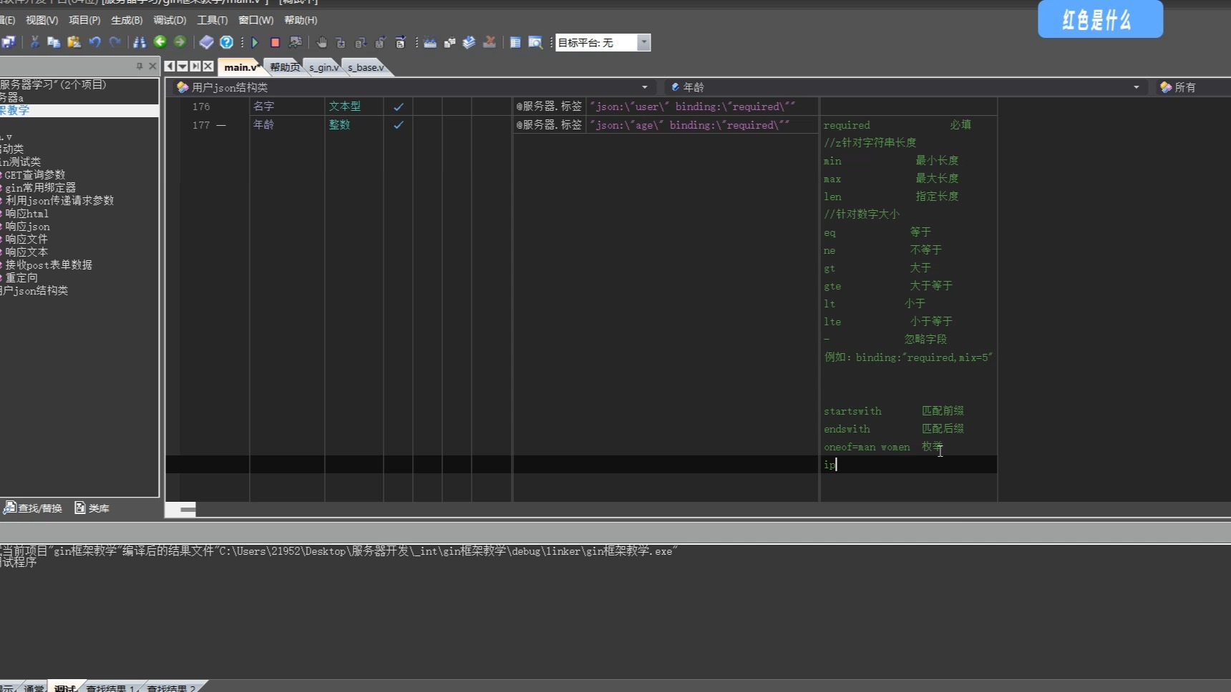Open the 目标平台 target platform dropdown
Viewport: 1231px width, 692px height.
click(x=644, y=42)
